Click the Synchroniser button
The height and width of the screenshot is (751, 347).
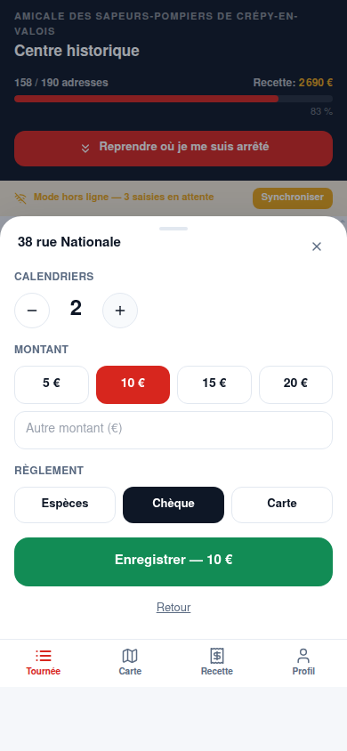pyautogui.click(x=293, y=198)
